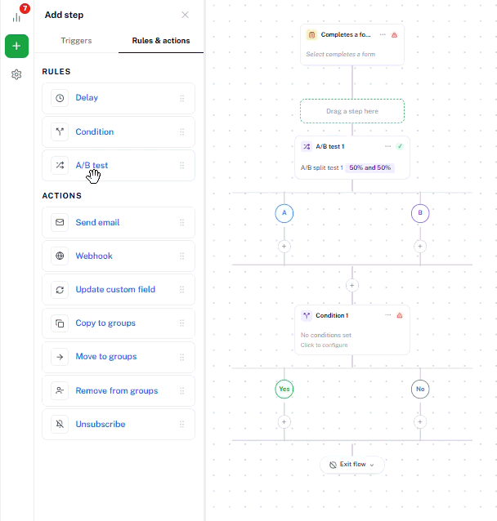This screenshot has height=521, width=497.
Task: Select the Webhook globe icon
Action: (x=60, y=256)
